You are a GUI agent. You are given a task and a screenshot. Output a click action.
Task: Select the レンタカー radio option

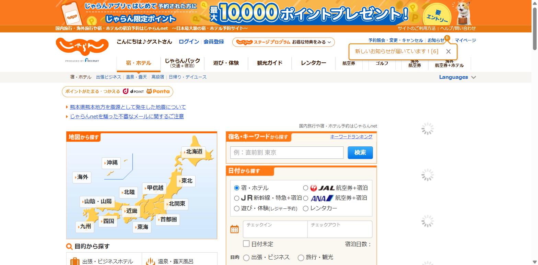pos(305,208)
